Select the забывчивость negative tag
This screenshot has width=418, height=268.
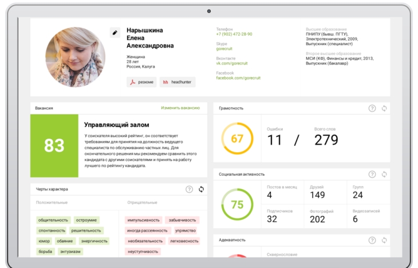point(182,220)
